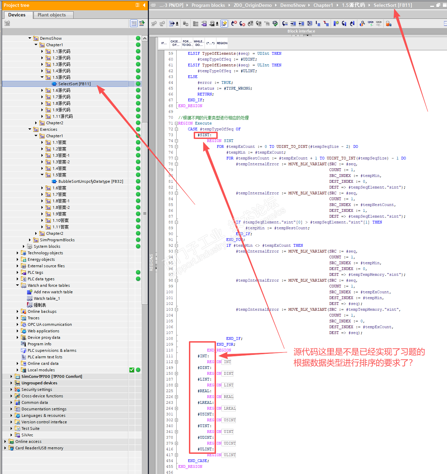447x474 pixels.
Task: Expand the PLC tags node
Action: [x=17, y=272]
